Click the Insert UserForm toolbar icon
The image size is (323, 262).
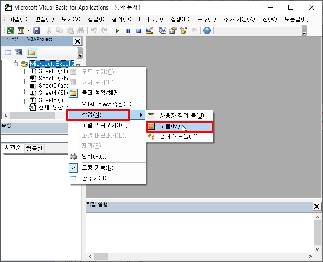21,30
